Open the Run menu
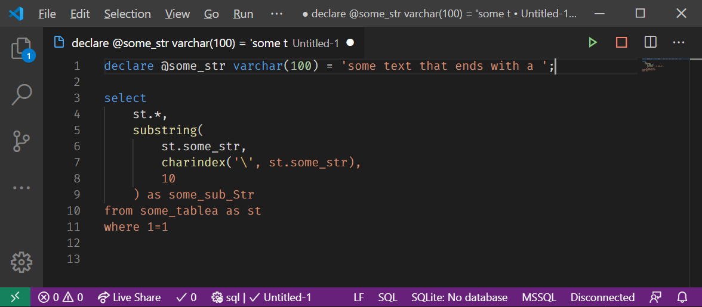 point(243,14)
